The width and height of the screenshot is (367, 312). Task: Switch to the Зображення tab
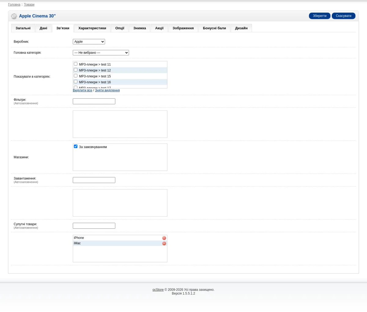coord(183,28)
